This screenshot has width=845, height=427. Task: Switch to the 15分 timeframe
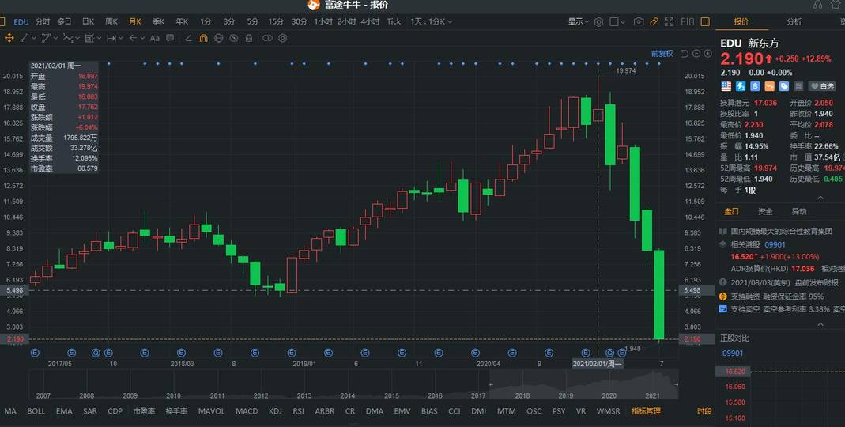tap(276, 21)
